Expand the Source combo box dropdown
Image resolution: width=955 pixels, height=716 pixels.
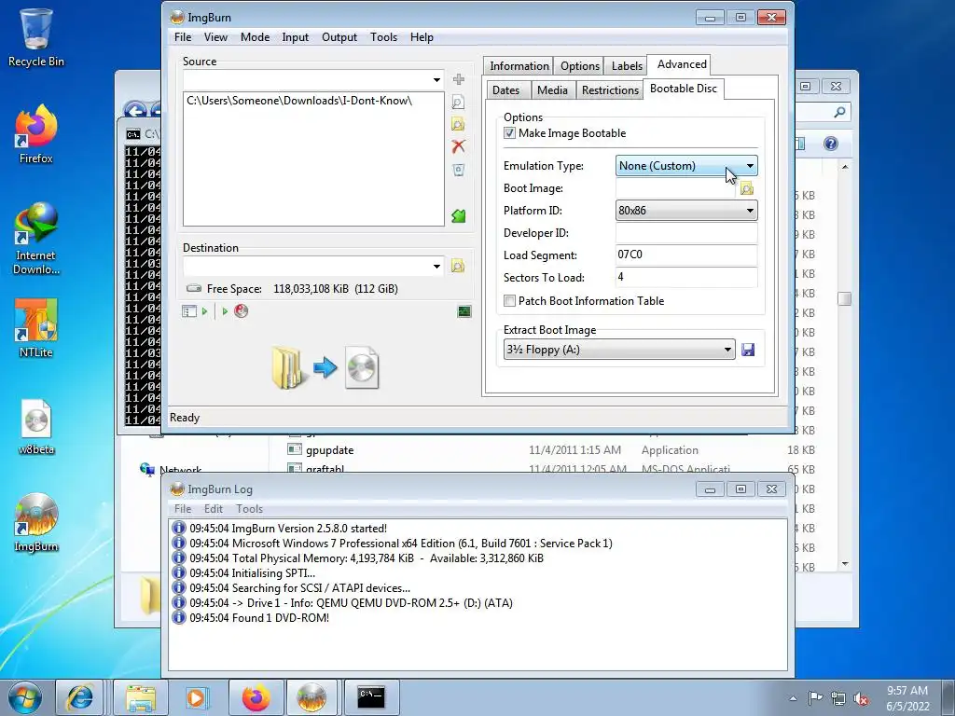[436, 80]
